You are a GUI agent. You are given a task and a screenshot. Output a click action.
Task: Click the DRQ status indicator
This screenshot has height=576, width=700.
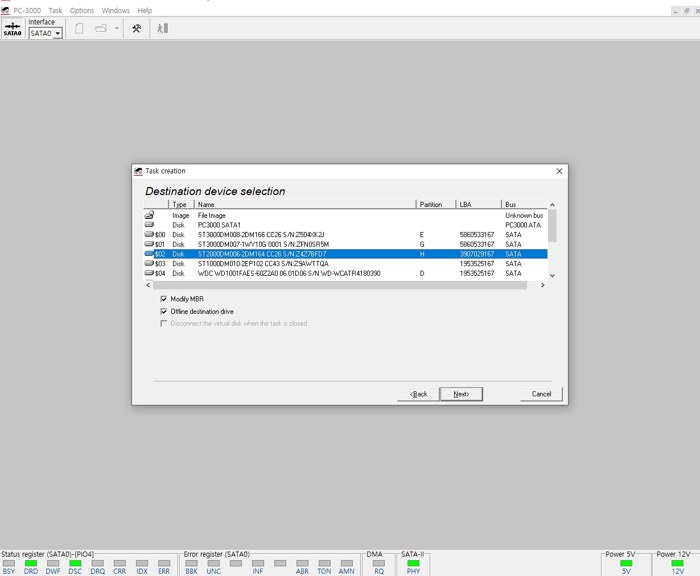pyautogui.click(x=97, y=563)
